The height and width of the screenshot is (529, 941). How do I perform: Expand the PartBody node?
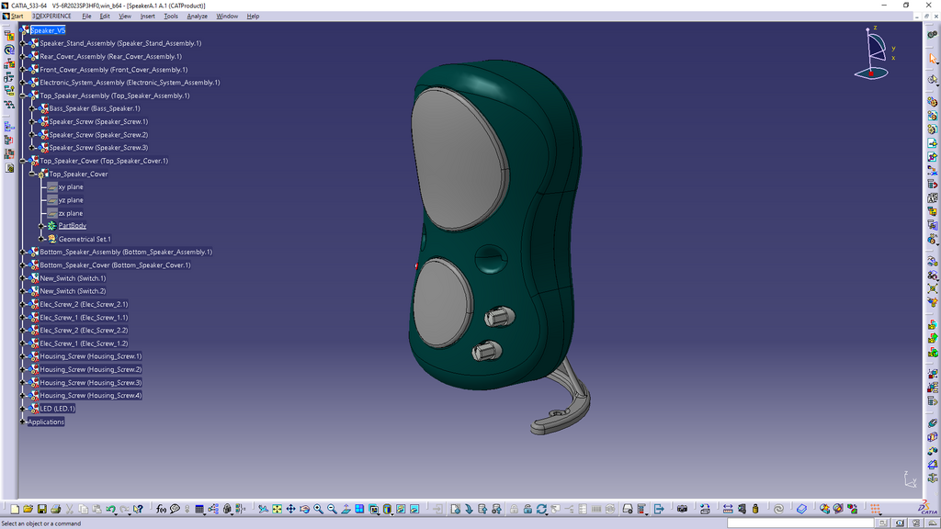[x=41, y=226]
